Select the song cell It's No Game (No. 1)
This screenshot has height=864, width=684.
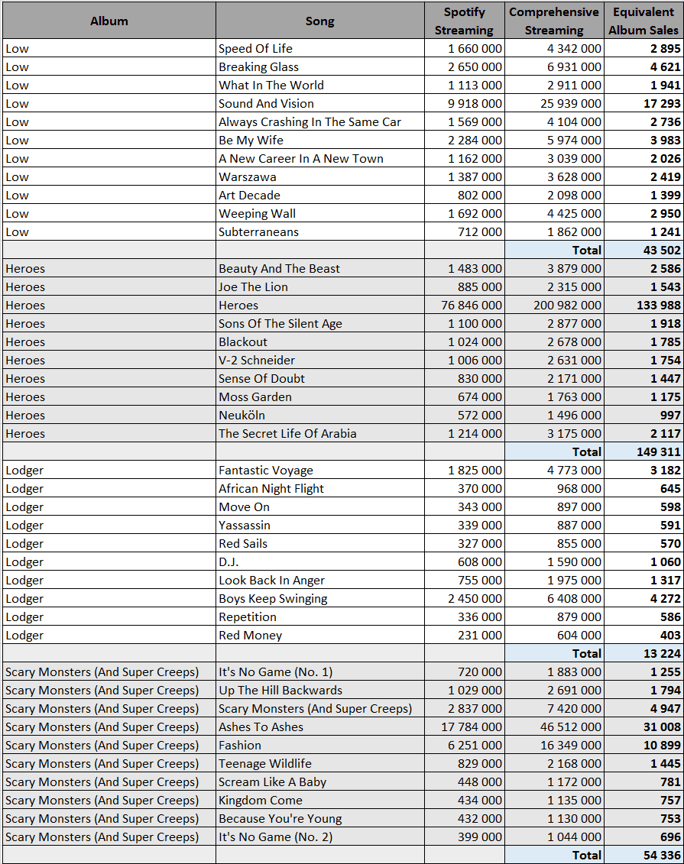pos(320,671)
